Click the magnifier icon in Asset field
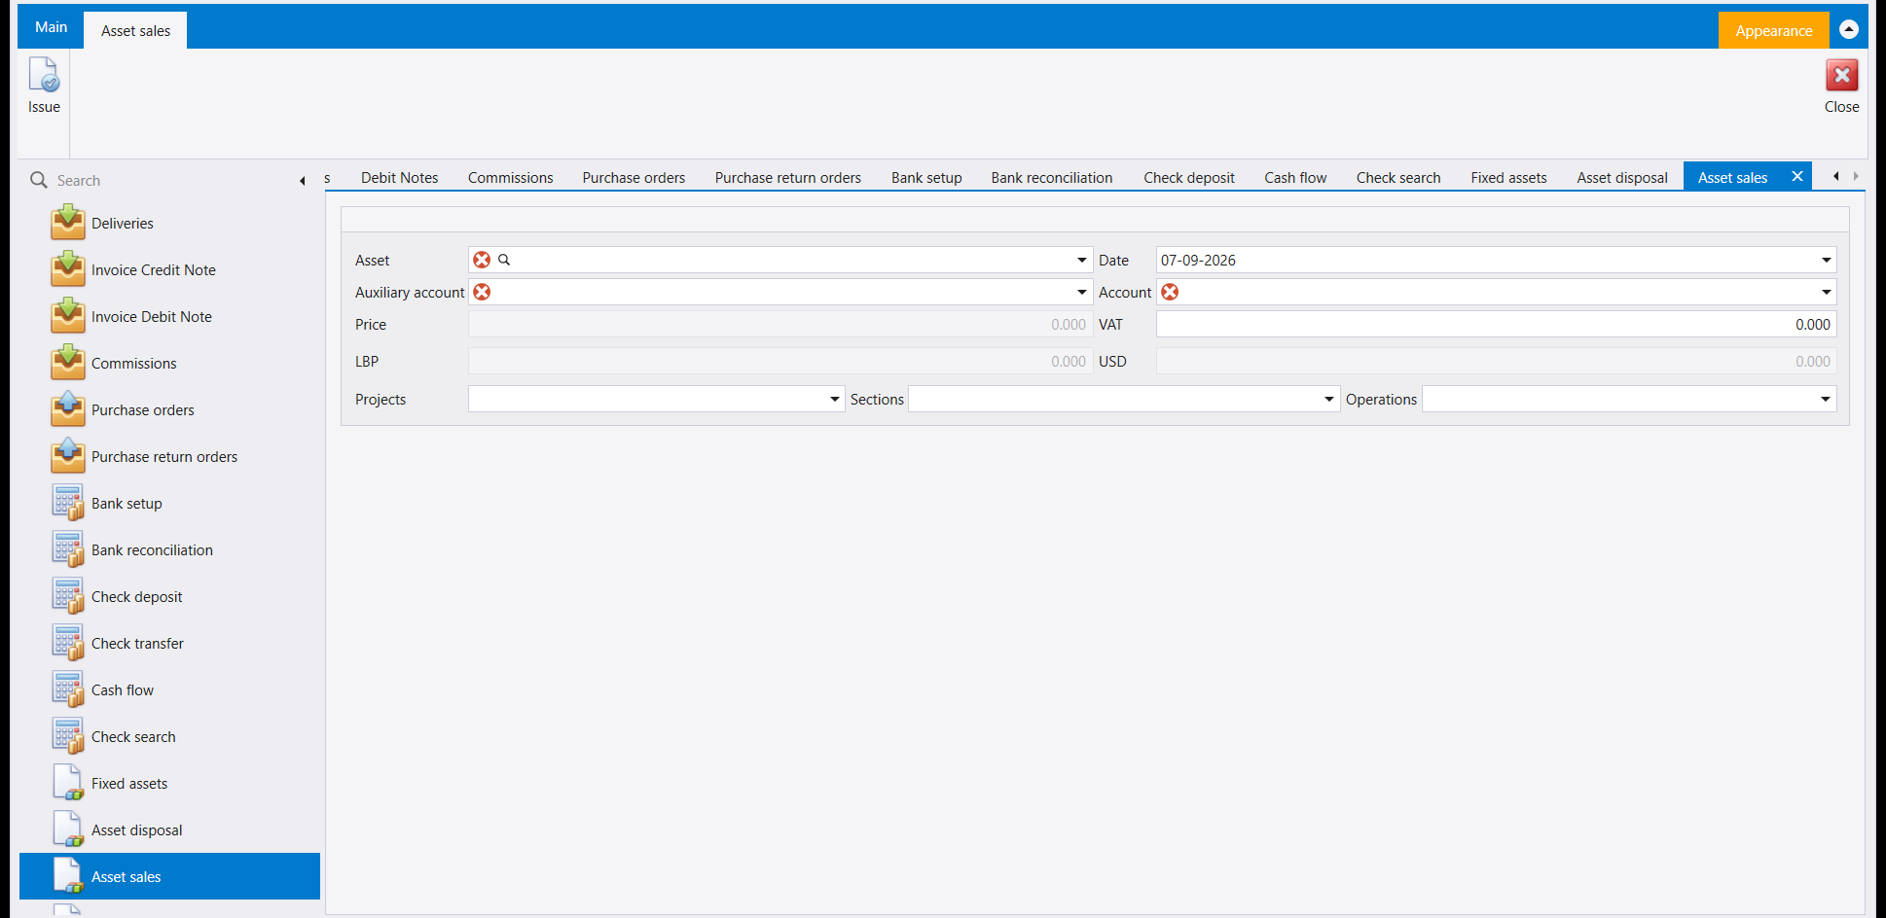 (504, 260)
